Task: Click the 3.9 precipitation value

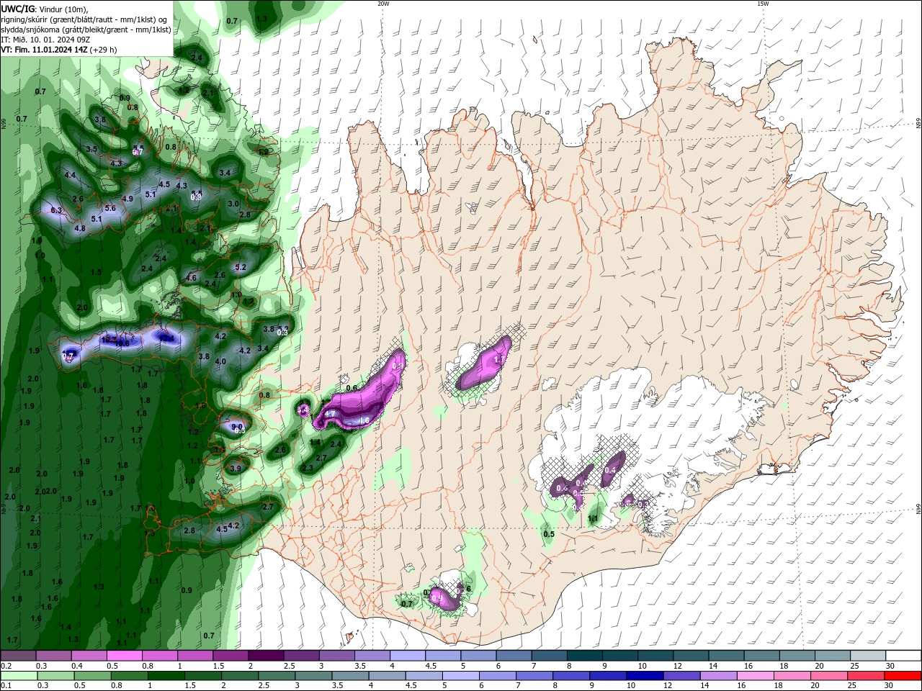Action: click(x=235, y=469)
